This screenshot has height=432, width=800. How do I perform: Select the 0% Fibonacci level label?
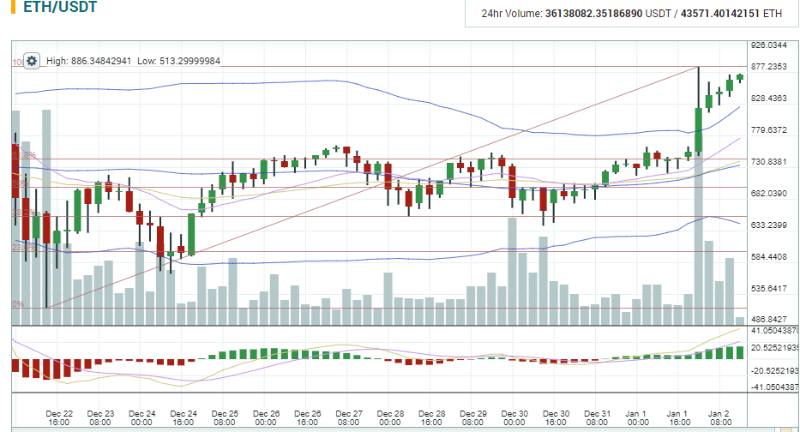coord(18,304)
